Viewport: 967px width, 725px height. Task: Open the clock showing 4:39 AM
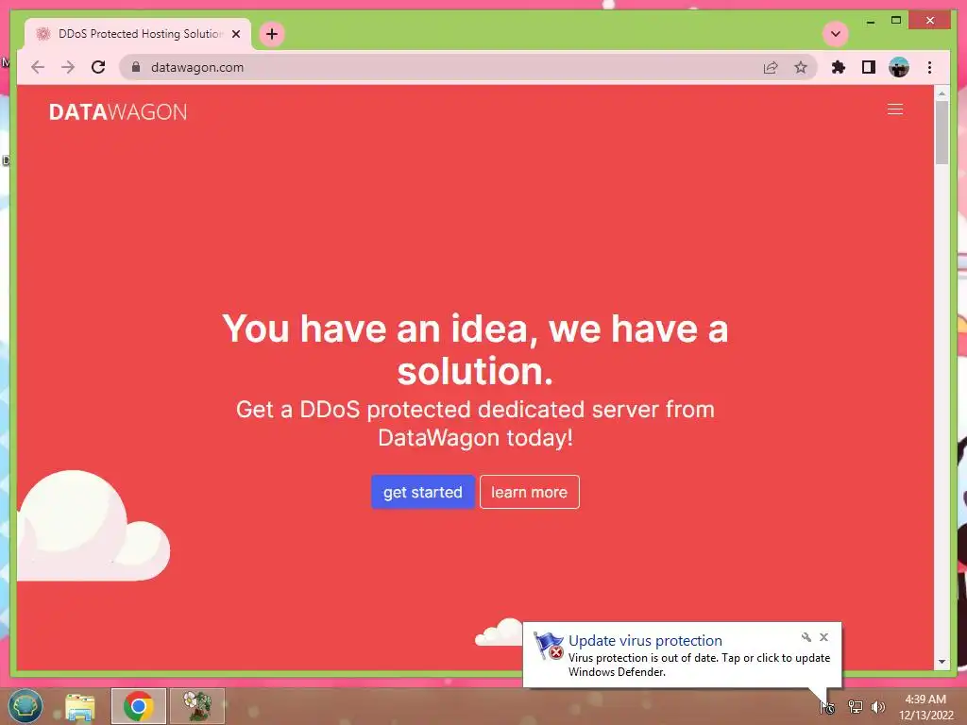point(925,707)
